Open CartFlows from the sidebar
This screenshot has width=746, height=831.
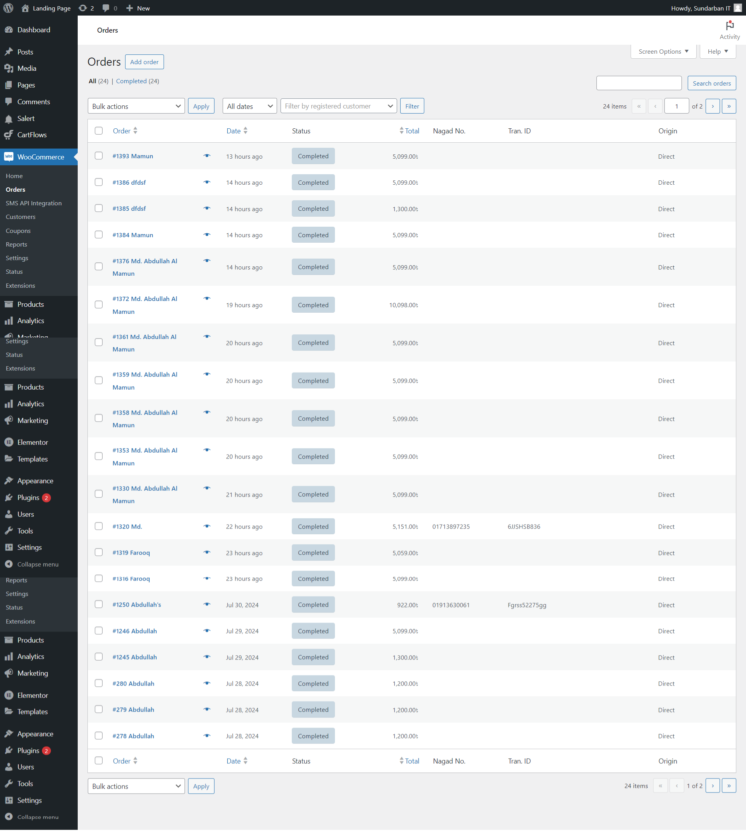click(31, 135)
